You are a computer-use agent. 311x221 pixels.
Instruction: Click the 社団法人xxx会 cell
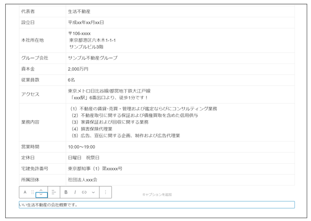tap(82, 180)
